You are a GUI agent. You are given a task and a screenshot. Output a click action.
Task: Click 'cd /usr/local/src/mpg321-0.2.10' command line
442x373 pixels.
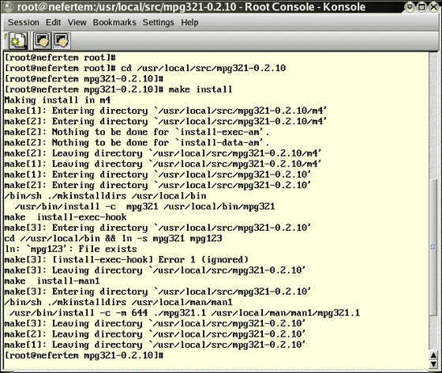tap(145, 68)
